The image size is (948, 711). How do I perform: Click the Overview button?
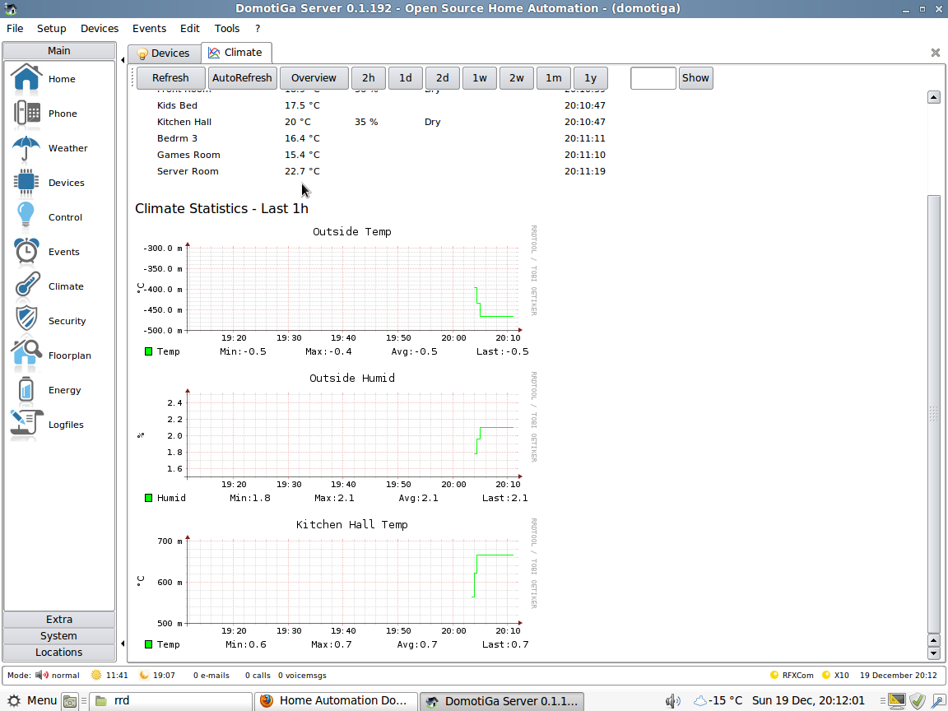(314, 78)
